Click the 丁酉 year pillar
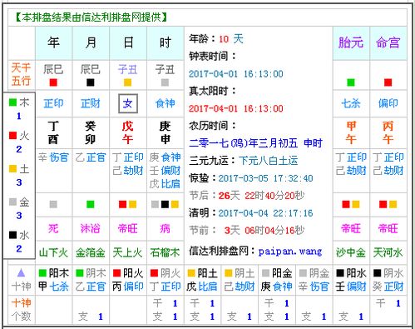This screenshot has height=329, width=415. tap(53, 132)
